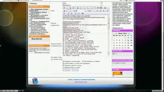Click the orange counter banner with arrow
The image size is (164, 92).
(x=117, y=73)
